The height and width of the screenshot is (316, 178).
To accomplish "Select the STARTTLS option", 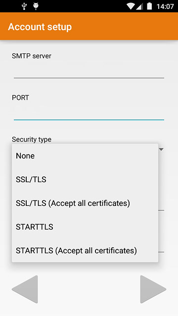I will [x=85, y=227].
